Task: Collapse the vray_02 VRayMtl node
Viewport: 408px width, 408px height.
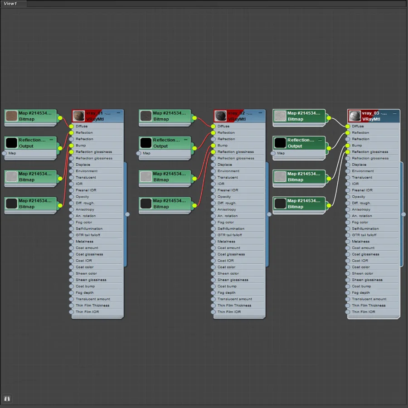Action: pyautogui.click(x=261, y=113)
